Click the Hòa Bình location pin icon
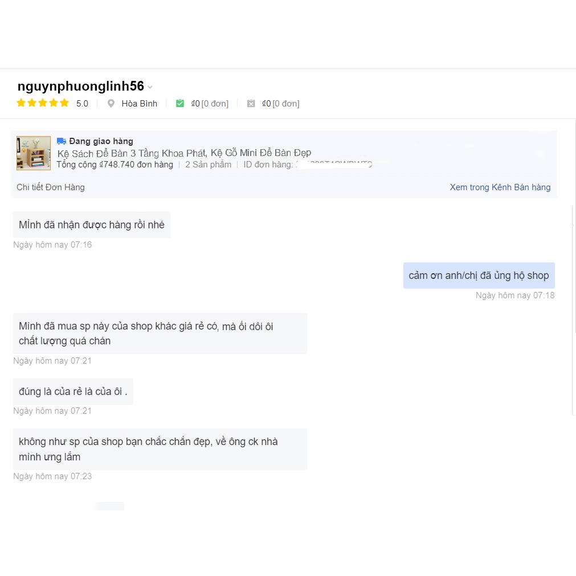Viewport: 576px width, 576px height. point(111,104)
